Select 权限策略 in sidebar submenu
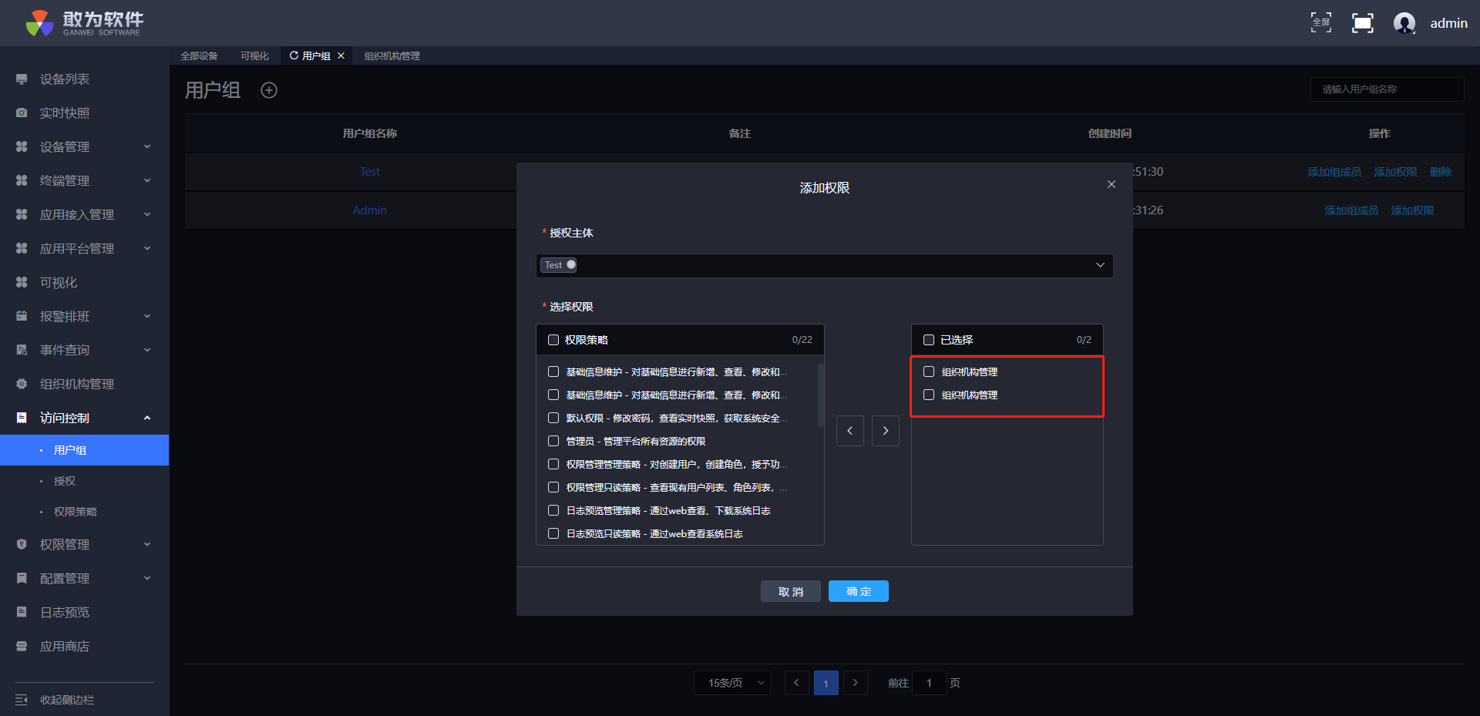The image size is (1480, 716). [76, 512]
